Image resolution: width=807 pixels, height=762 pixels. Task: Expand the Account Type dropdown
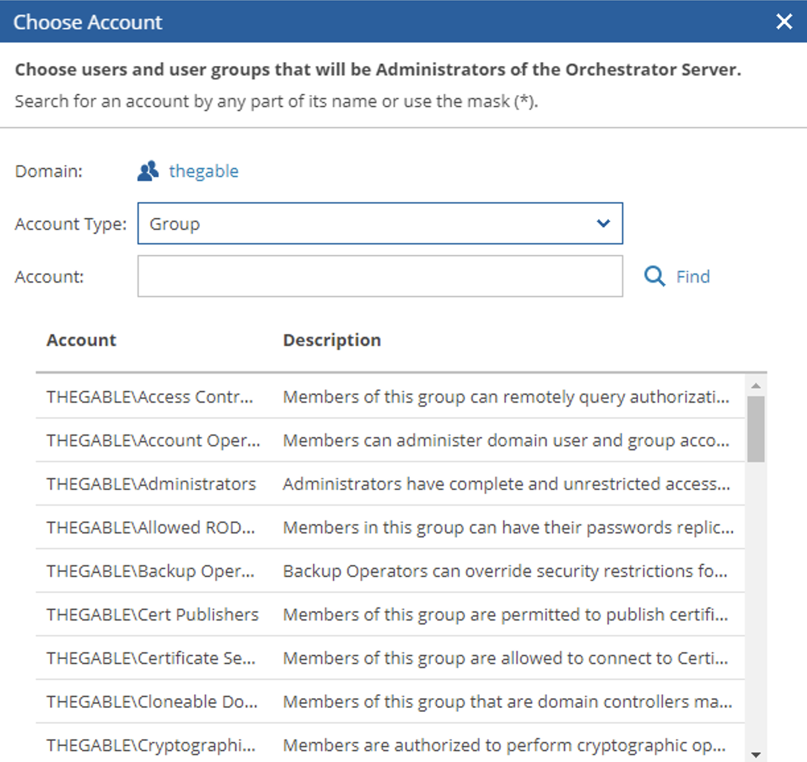[x=380, y=223]
